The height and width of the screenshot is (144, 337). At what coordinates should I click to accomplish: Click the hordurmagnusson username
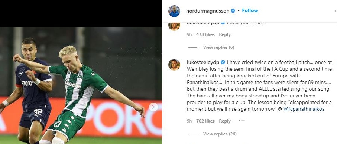tap(208, 11)
